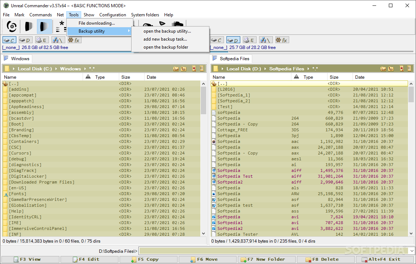Select the [Fonts] folder row
416x264 pixels.
[x=101, y=194]
